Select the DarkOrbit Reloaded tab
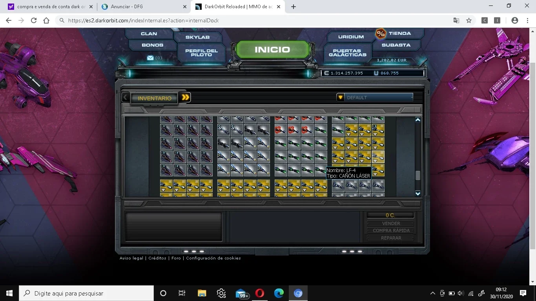This screenshot has width=536, height=301. click(238, 7)
